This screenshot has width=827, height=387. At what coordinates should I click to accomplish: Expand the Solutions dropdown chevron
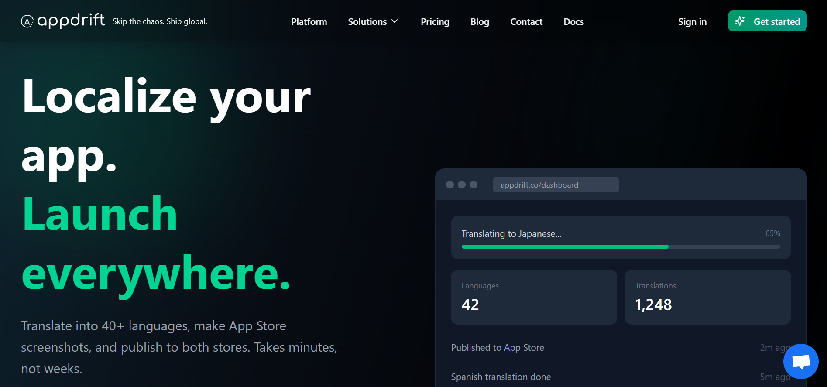point(395,21)
